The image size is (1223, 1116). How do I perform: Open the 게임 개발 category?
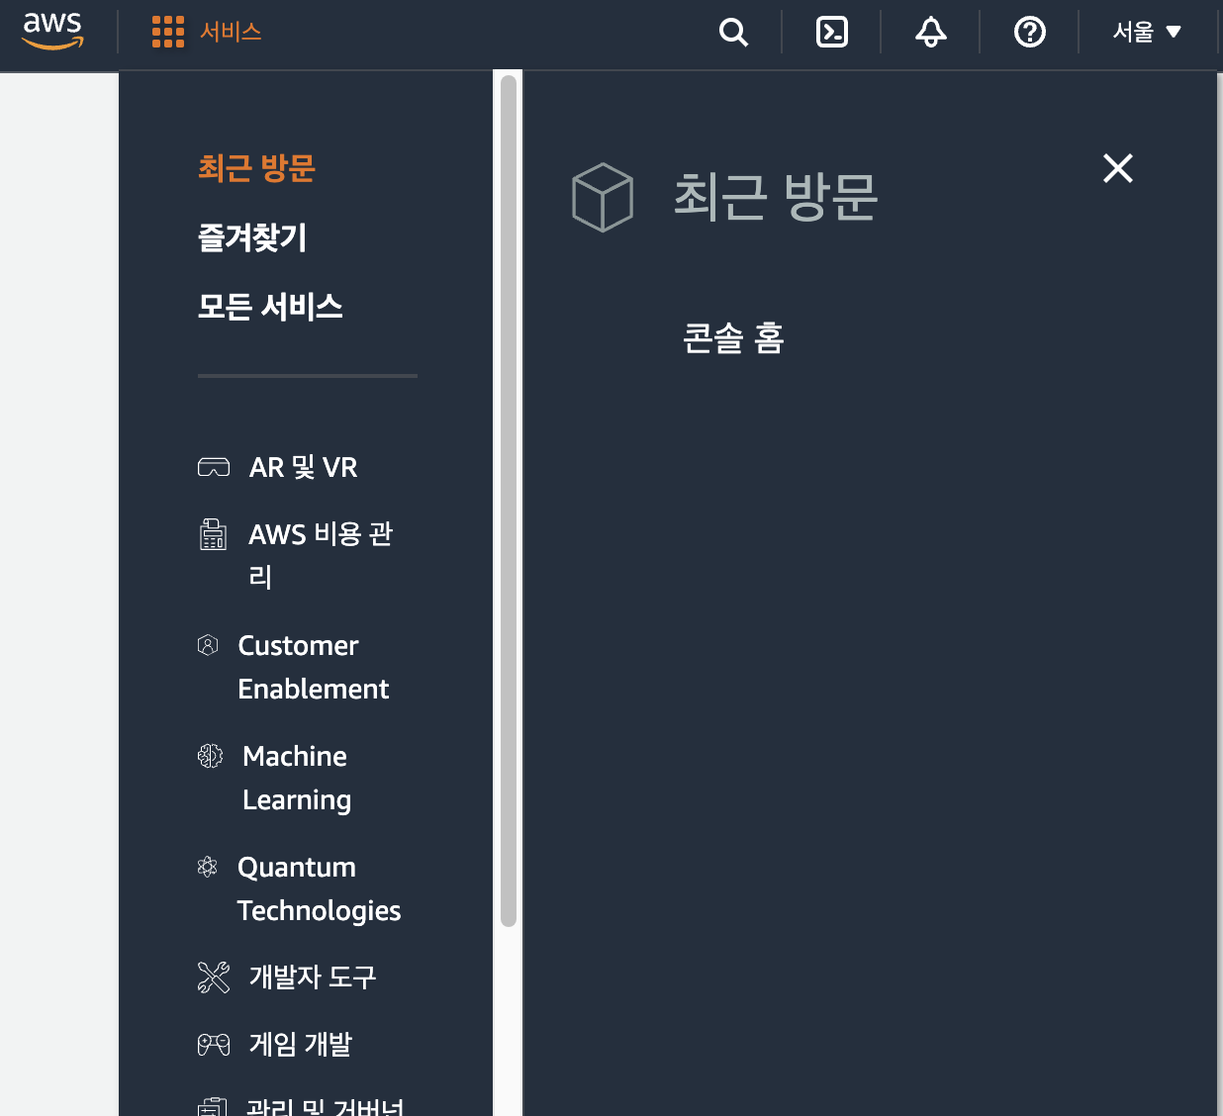pyautogui.click(x=301, y=1045)
